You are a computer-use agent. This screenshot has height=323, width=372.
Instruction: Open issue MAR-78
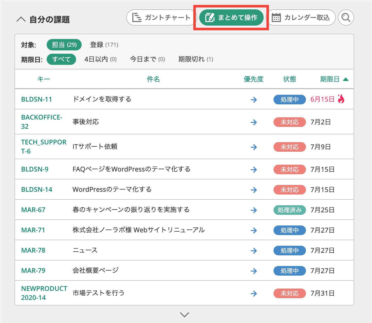(x=33, y=250)
